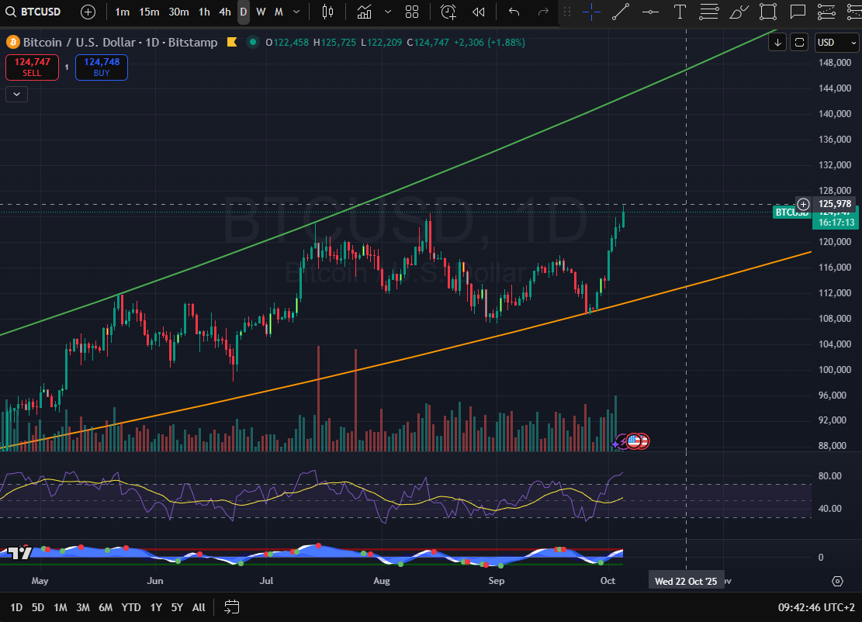862x622 pixels.
Task: Select the All date range
Action: [x=199, y=607]
